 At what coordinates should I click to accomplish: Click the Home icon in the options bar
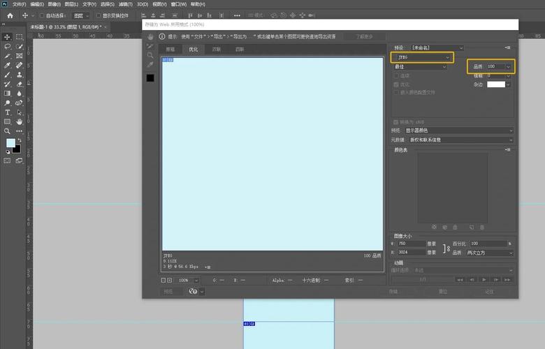coord(10,15)
